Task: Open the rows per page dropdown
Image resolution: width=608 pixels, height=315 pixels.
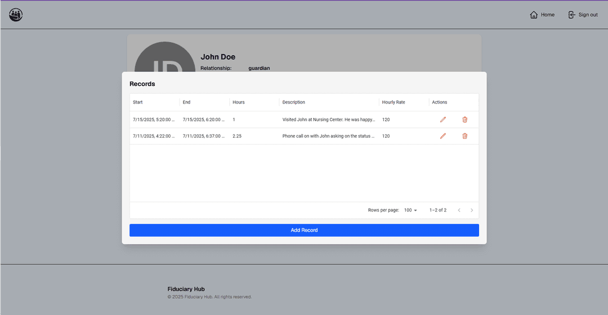Action: pyautogui.click(x=410, y=210)
